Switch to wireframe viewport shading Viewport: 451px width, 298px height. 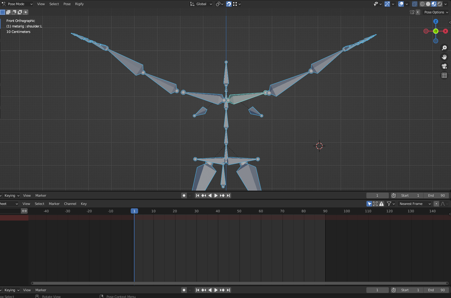point(422,4)
